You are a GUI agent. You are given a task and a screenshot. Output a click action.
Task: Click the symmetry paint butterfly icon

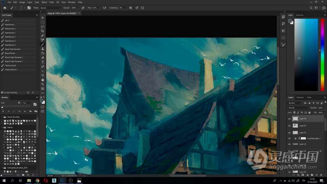click(142, 8)
